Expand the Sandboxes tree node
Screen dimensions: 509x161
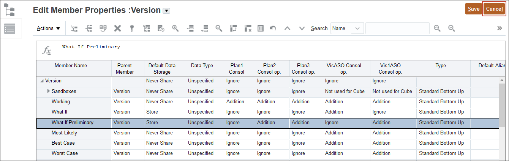48,91
